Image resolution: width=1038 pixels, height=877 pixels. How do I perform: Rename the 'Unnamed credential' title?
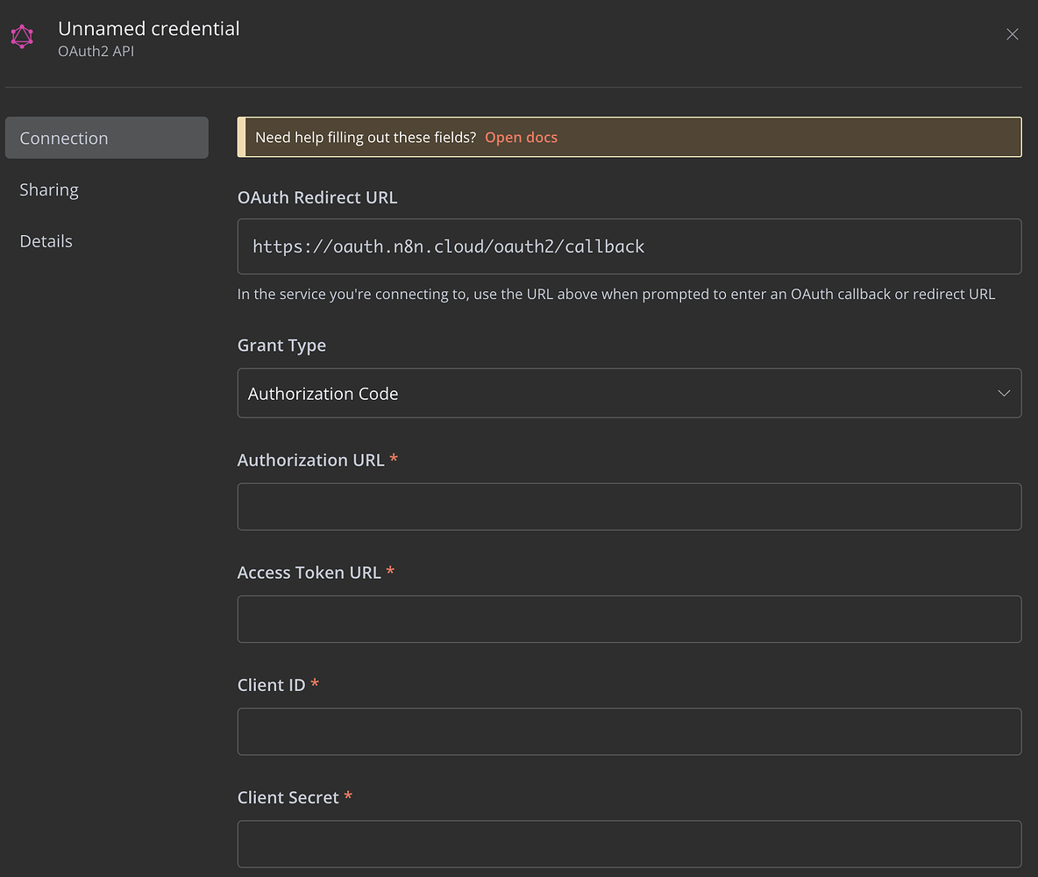[x=148, y=28]
